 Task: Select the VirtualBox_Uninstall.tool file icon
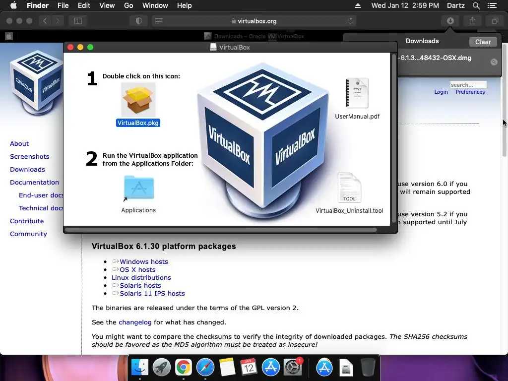(x=349, y=188)
